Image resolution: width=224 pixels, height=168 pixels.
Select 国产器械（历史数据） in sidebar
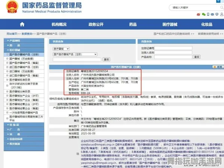point(24,59)
